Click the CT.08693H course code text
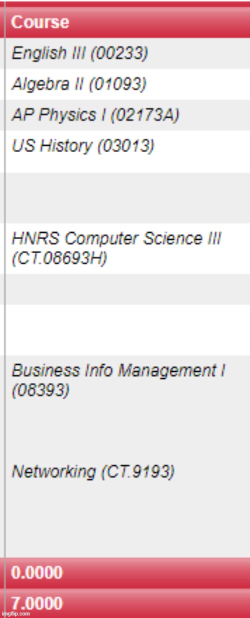250x618 pixels. pos(59,260)
